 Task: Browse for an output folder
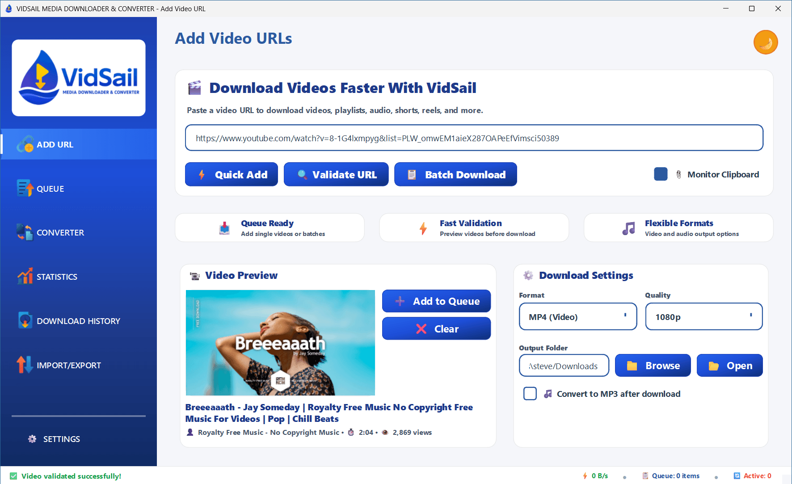(x=653, y=366)
